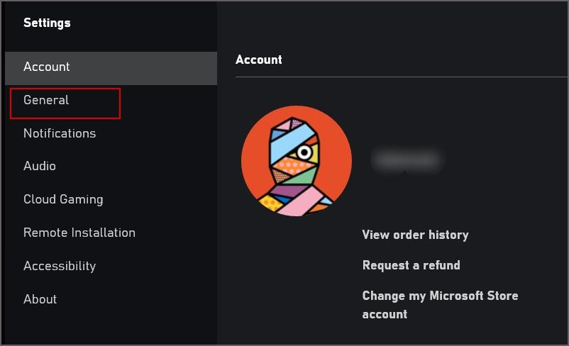Select the Account tab in sidebar
The height and width of the screenshot is (346, 569).
tap(111, 68)
